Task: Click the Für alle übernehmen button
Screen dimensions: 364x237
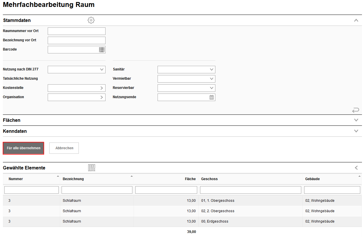Action: click(23, 148)
